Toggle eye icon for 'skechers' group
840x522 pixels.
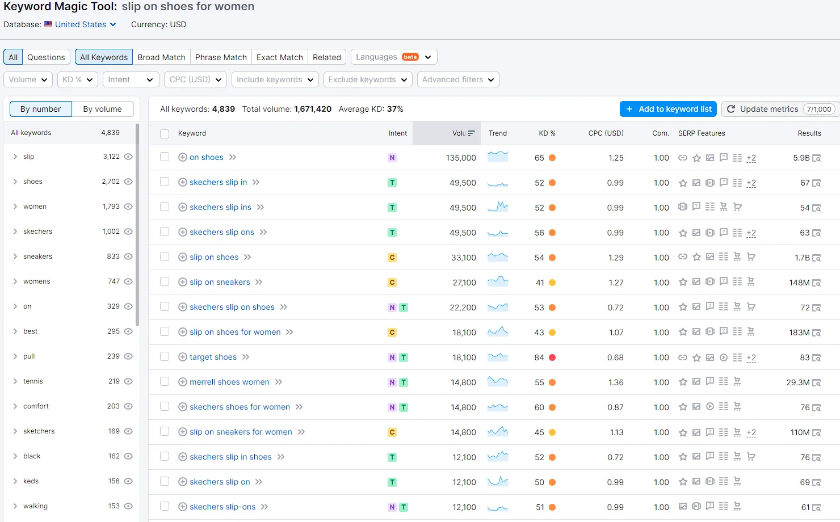(x=128, y=231)
